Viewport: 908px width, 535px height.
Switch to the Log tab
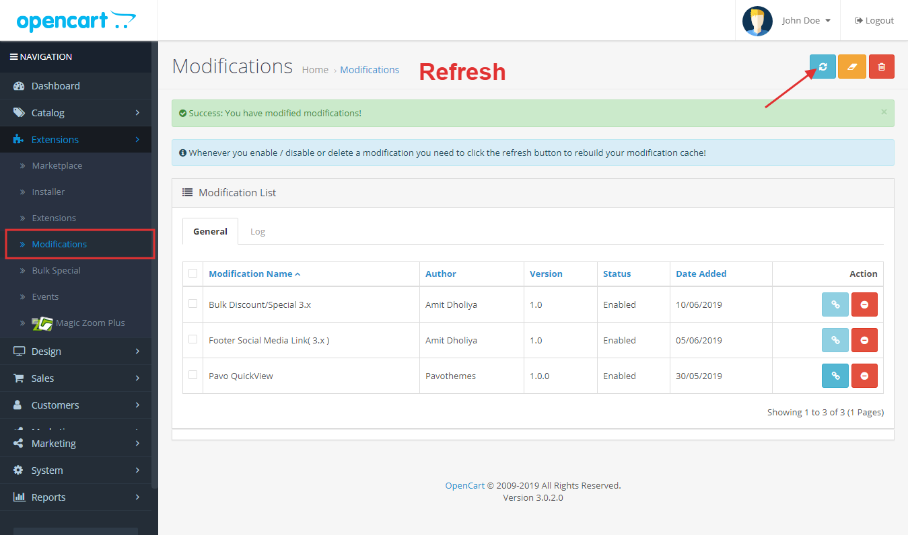pos(258,231)
